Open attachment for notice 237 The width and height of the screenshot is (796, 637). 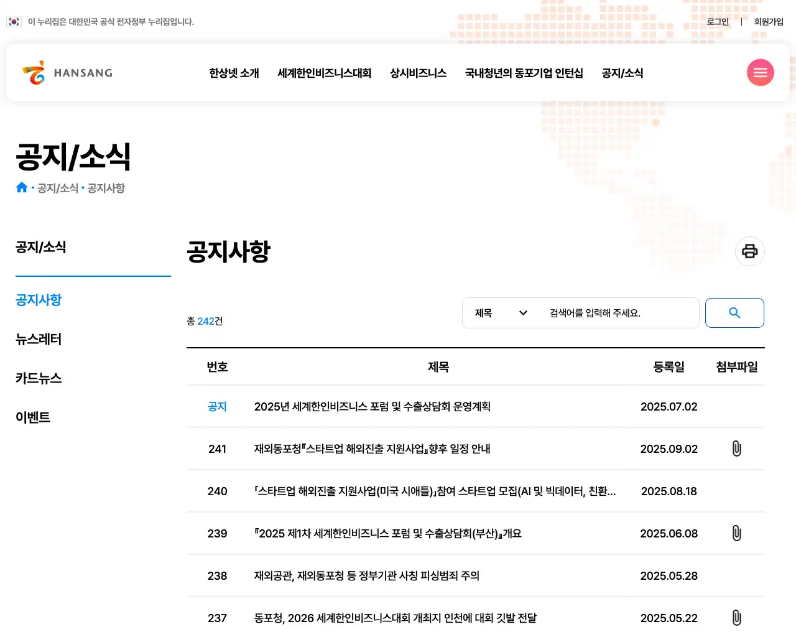737,618
